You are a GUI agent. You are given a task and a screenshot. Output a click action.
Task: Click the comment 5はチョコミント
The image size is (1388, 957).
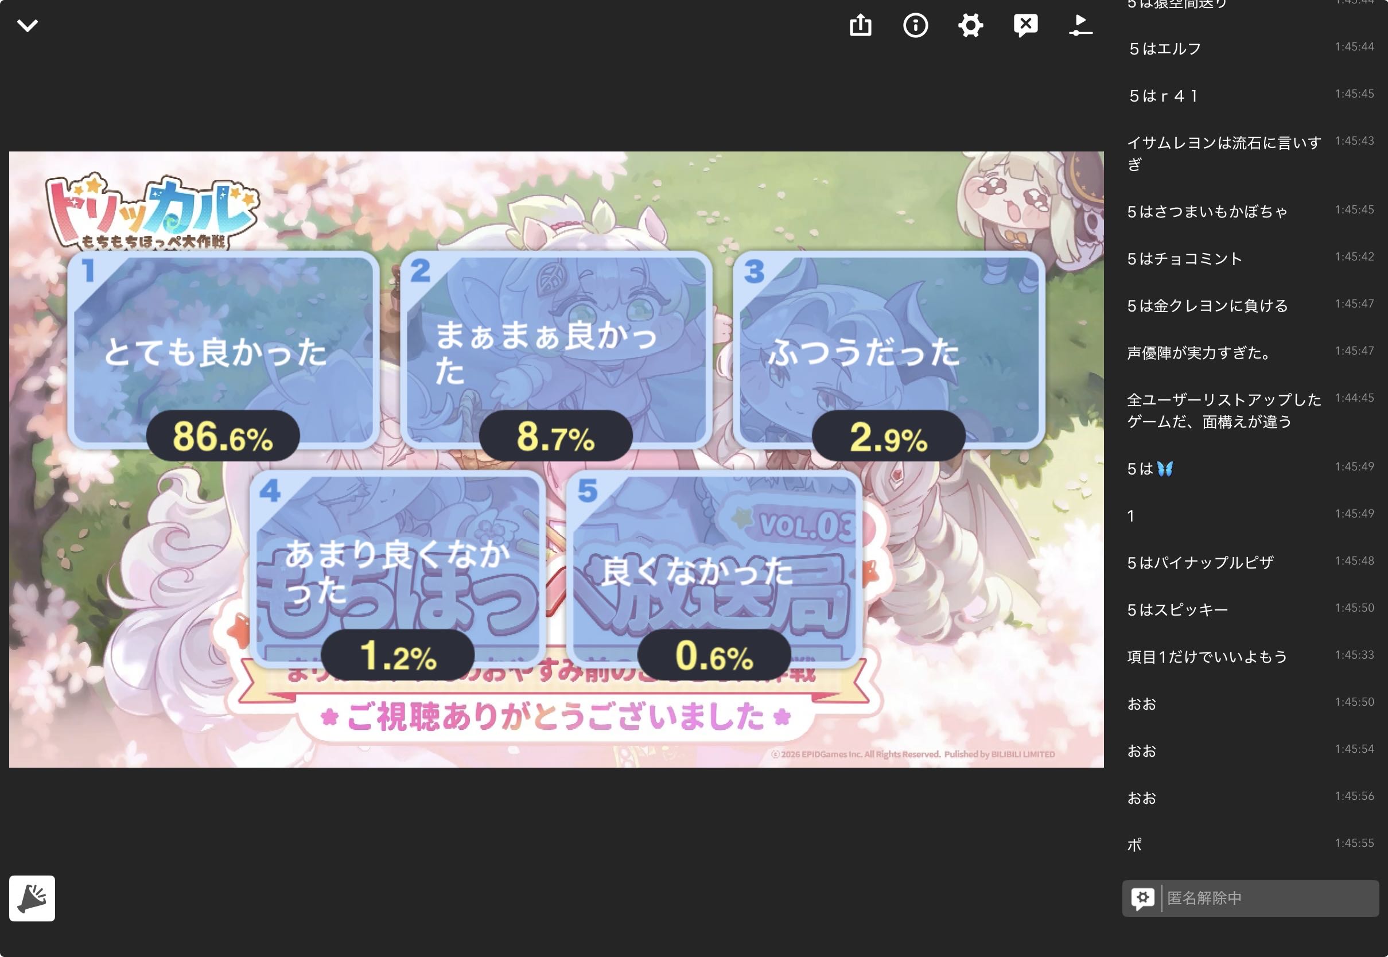click(x=1184, y=258)
